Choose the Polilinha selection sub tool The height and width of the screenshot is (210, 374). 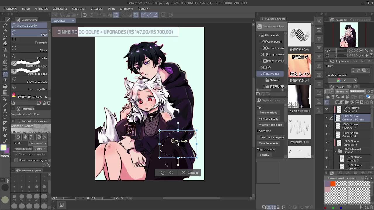point(29,56)
